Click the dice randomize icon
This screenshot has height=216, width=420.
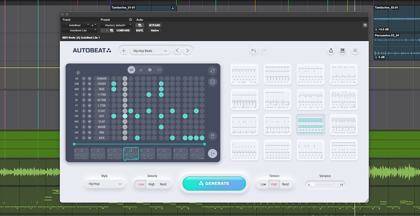[212, 82]
